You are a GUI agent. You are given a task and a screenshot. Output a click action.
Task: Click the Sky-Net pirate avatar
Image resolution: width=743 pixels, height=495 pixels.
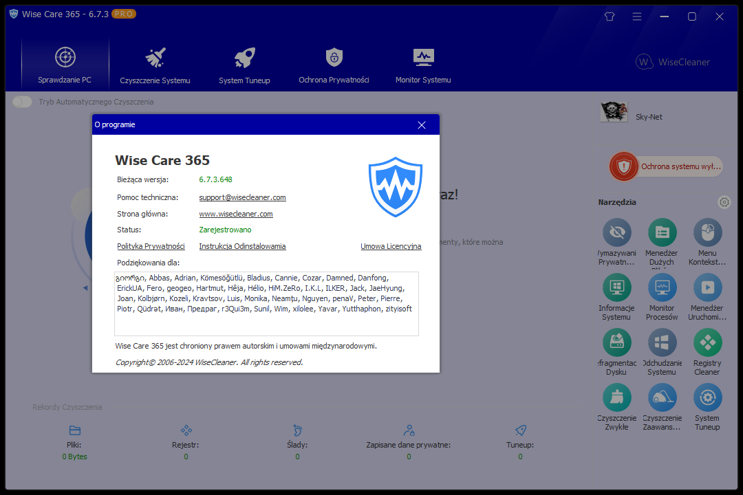[x=614, y=112]
